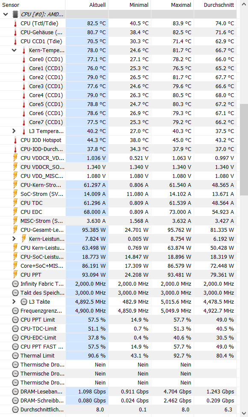Sort by the Durchschnitt column header
The height and width of the screenshot is (417, 248).
[215, 5]
